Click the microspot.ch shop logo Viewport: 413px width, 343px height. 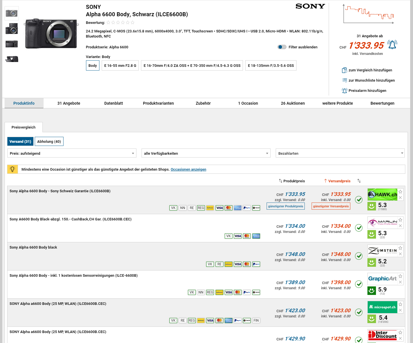pos(382,307)
